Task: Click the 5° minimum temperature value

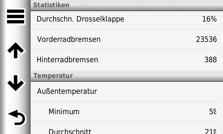Action: [213, 112]
